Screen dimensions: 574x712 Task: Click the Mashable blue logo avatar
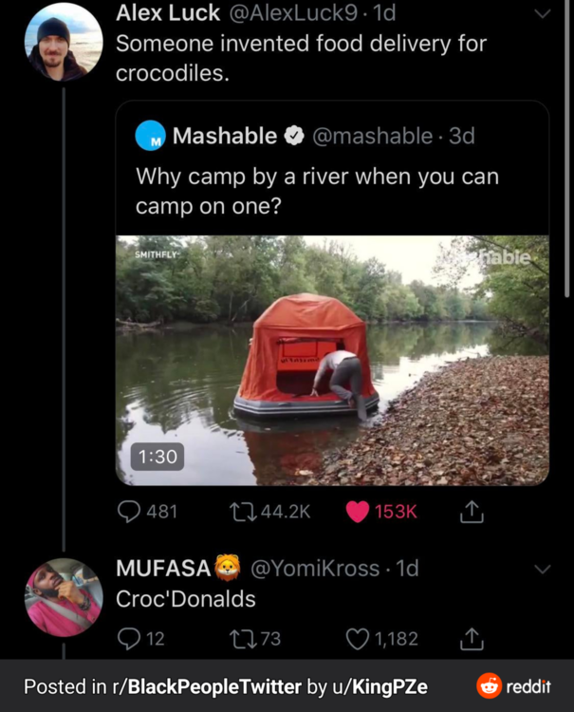pyautogui.click(x=150, y=136)
